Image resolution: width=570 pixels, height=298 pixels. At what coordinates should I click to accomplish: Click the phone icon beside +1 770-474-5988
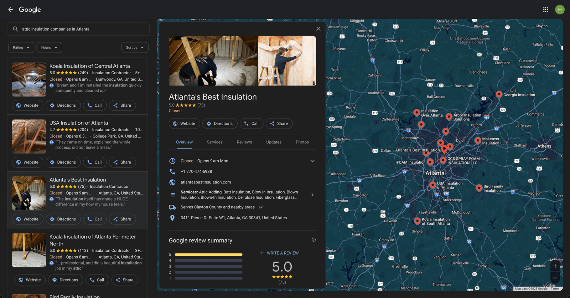[x=172, y=171]
